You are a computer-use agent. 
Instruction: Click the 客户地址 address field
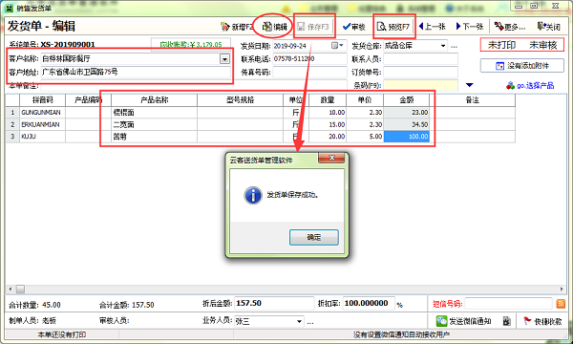(x=136, y=72)
